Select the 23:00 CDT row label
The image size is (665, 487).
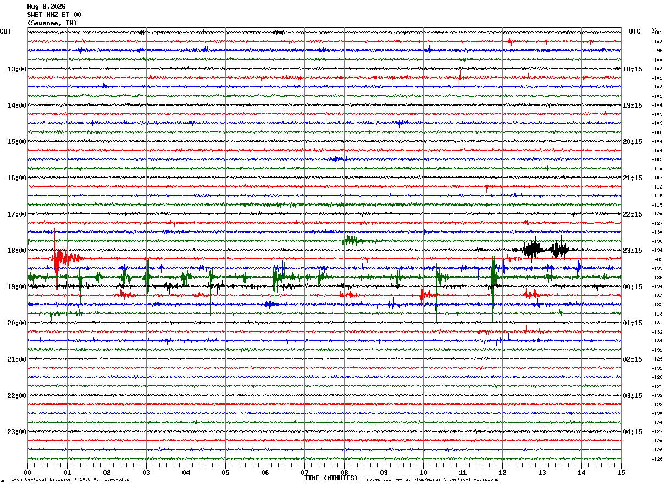(16, 432)
